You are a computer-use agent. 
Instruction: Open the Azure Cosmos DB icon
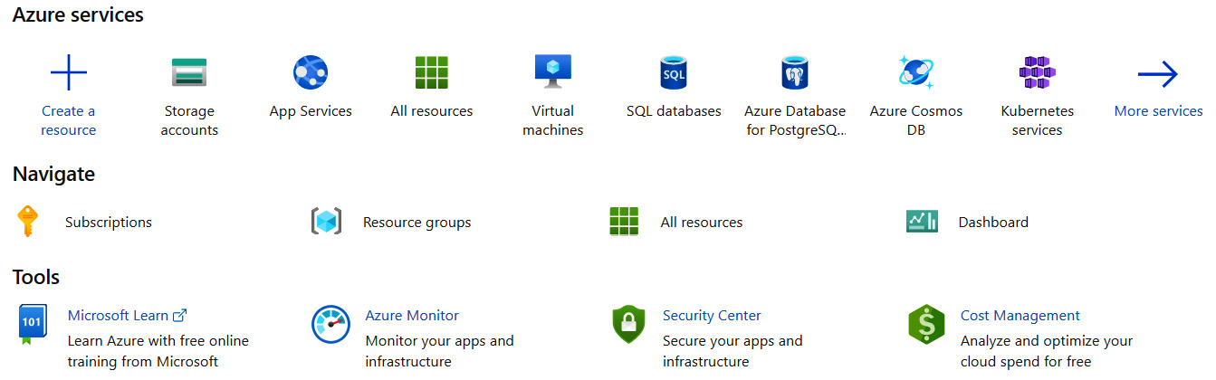pyautogui.click(x=915, y=72)
